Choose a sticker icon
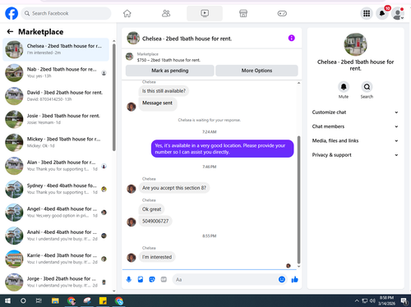Viewport: 411px width, 307px height. pos(152,279)
